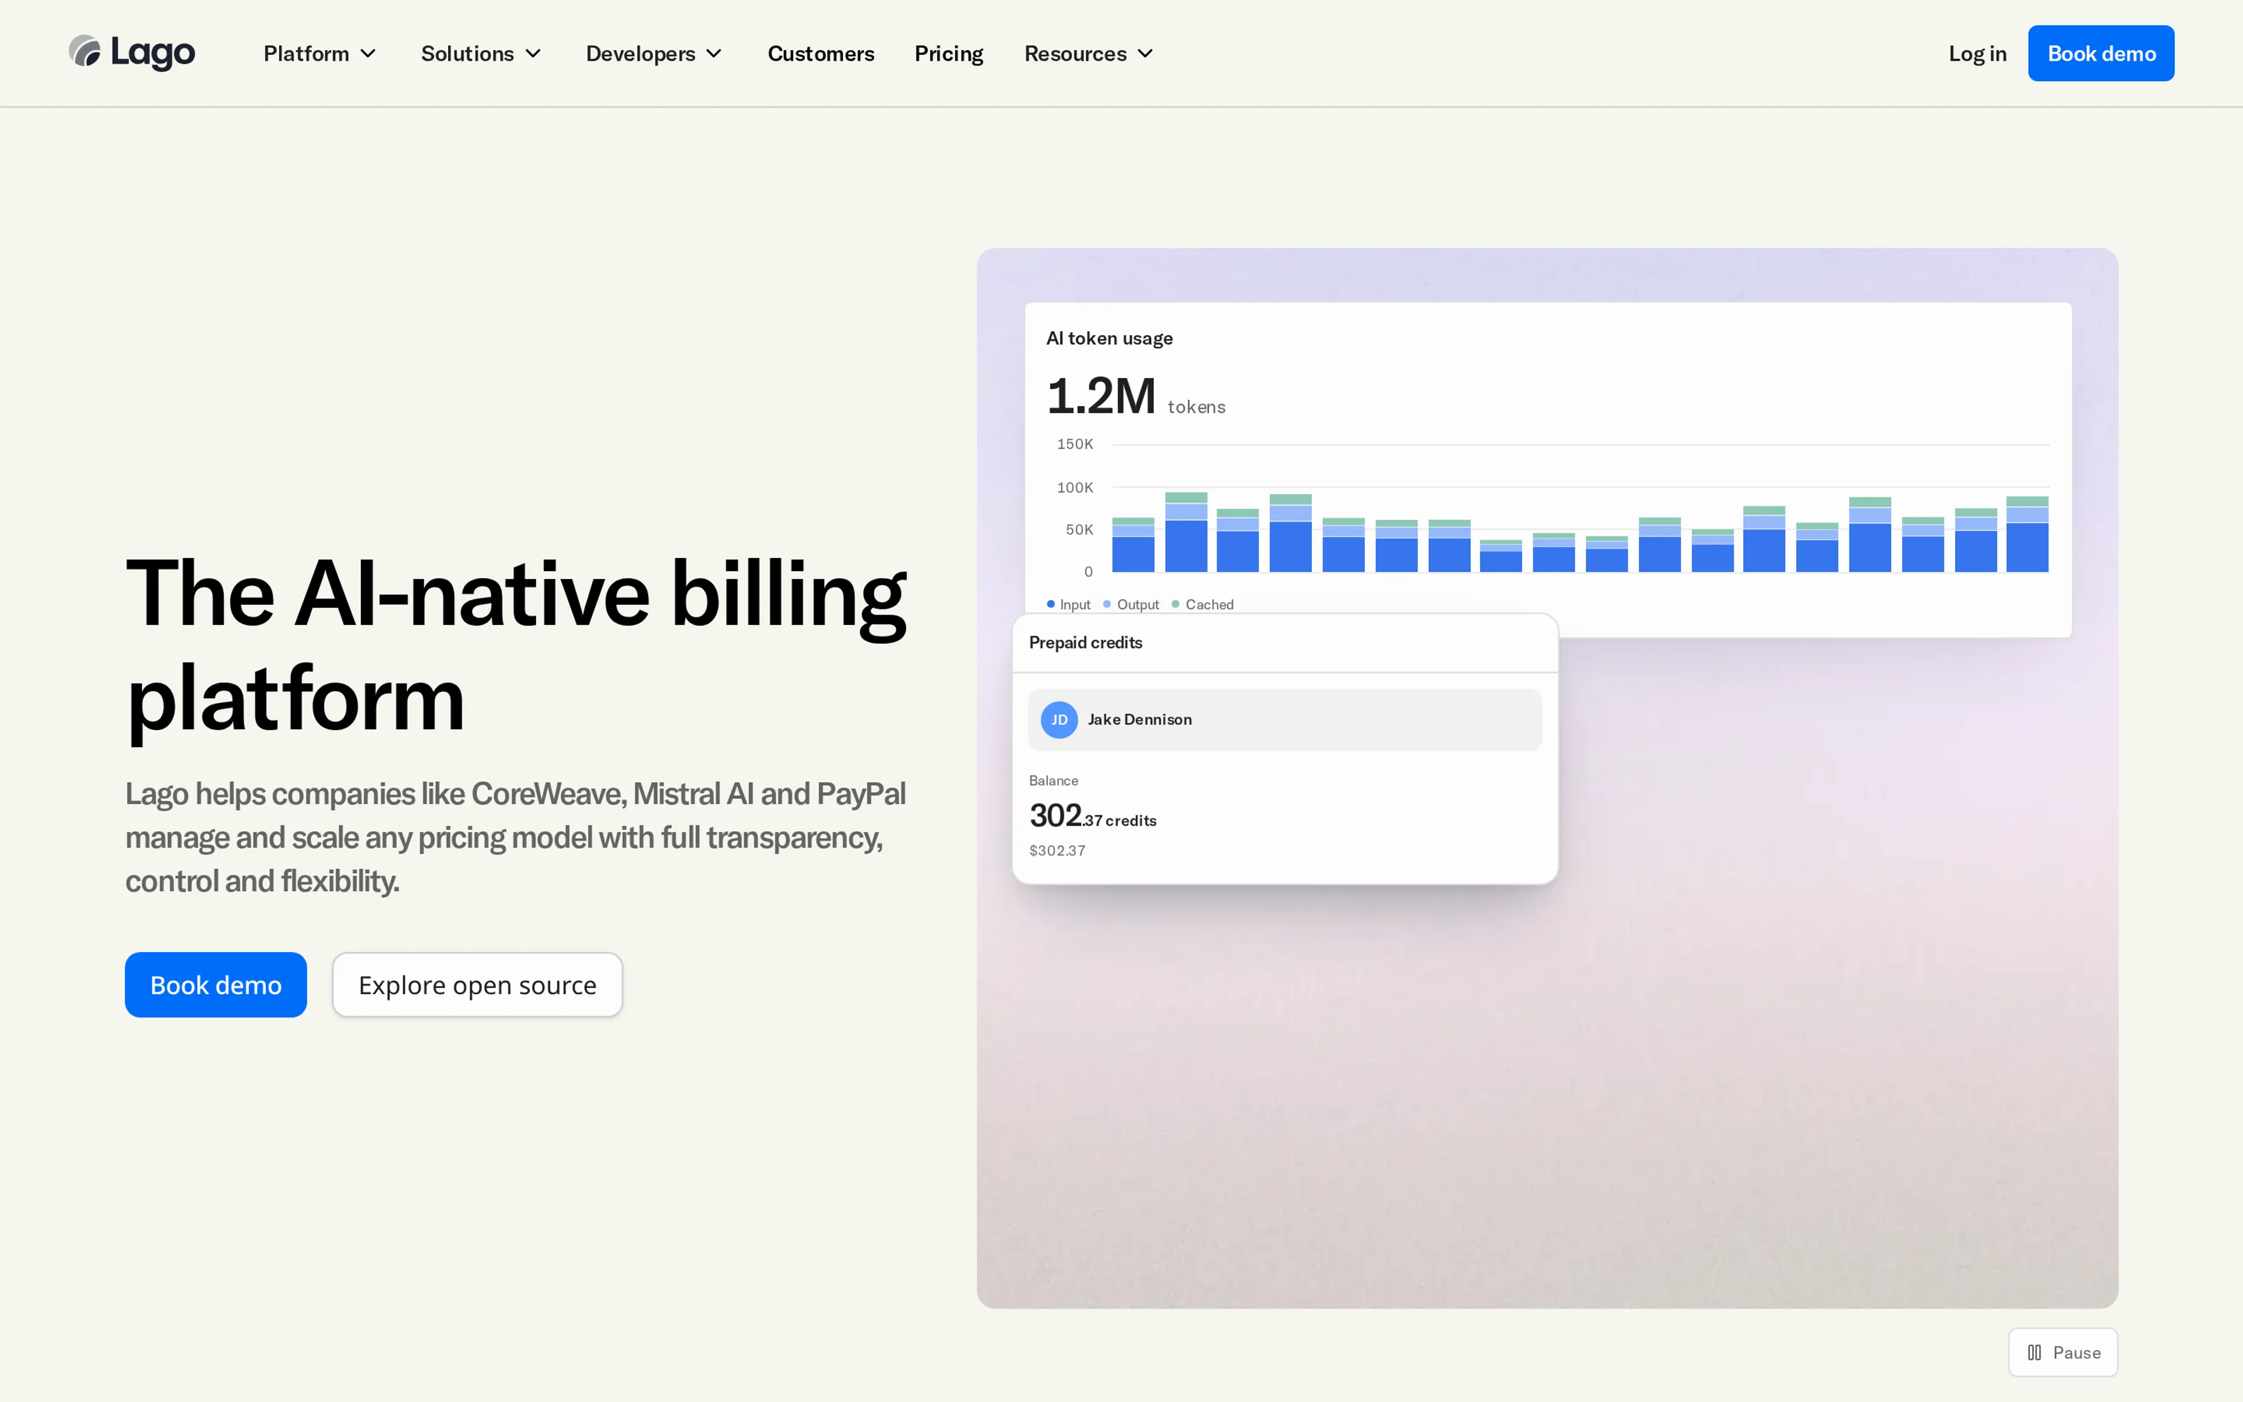
Task: Click the Log in link
Action: click(x=1977, y=54)
